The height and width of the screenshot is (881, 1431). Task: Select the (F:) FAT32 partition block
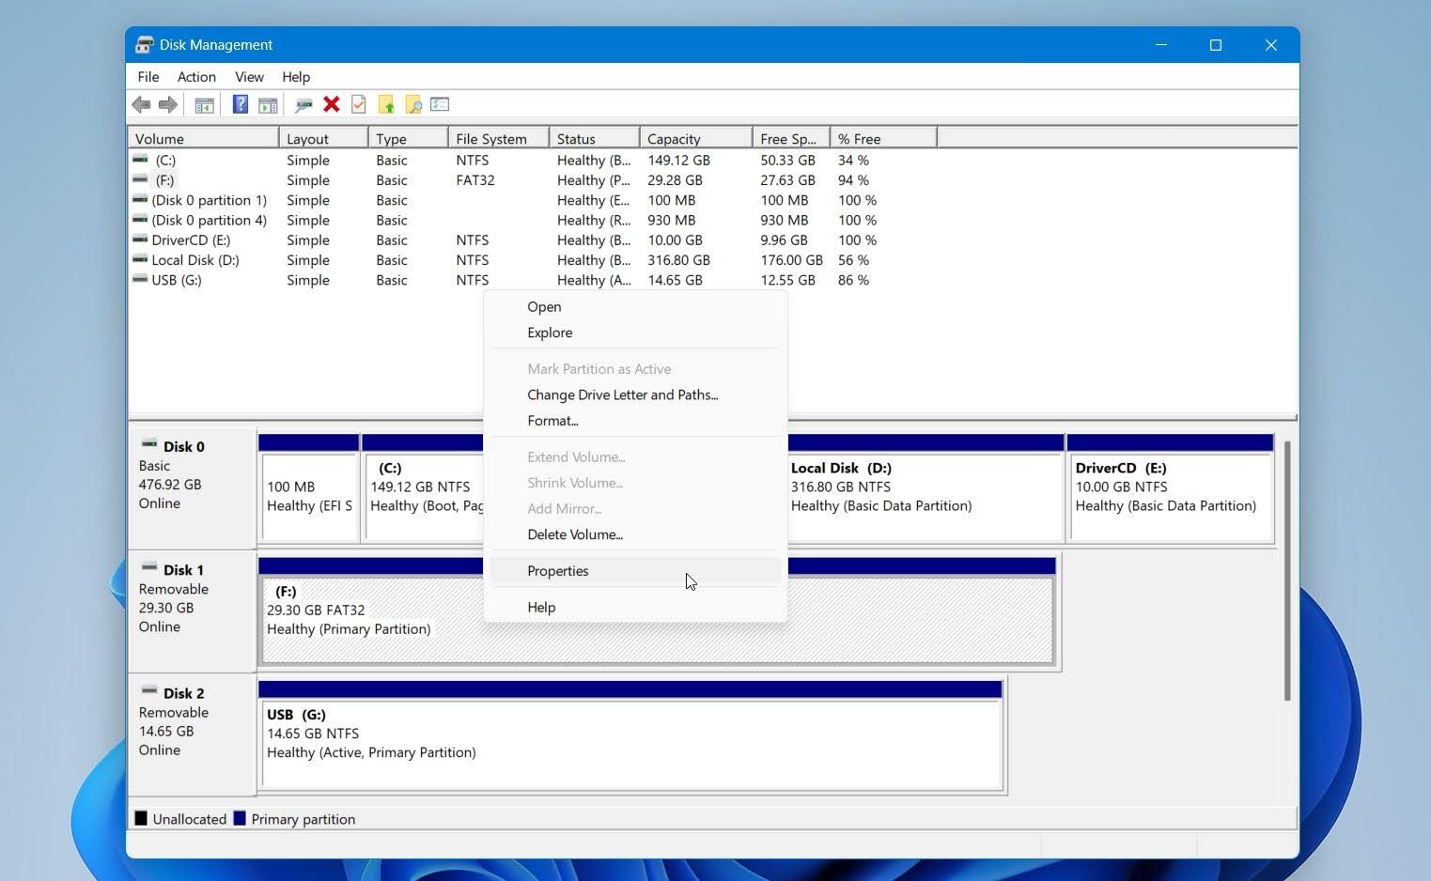(657, 612)
